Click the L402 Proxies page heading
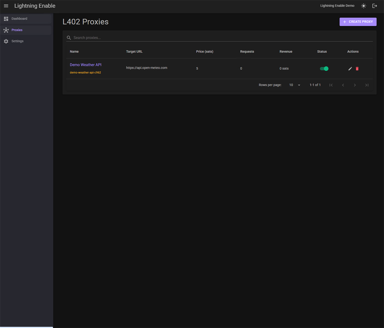 [x=85, y=22]
